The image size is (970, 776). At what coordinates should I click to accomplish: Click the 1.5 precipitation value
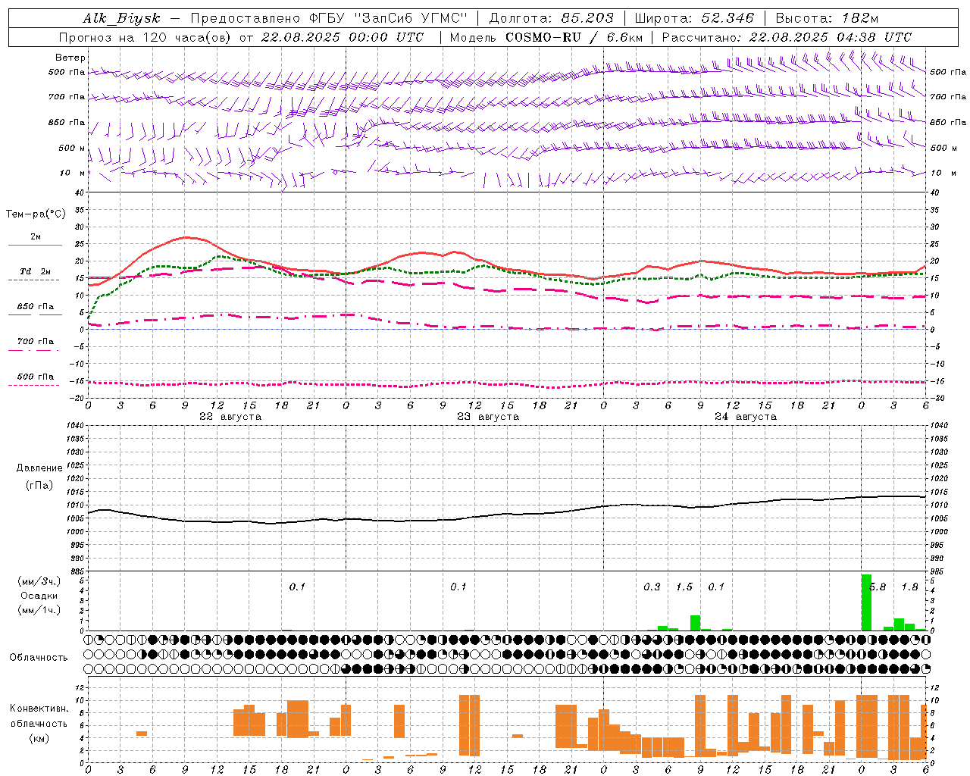[684, 587]
